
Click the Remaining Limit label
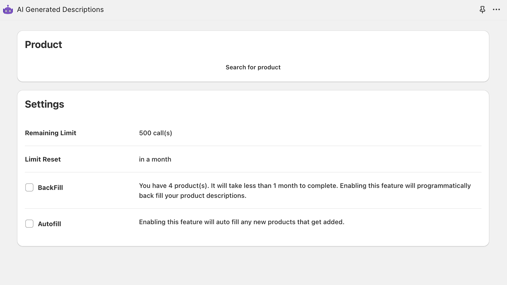(x=51, y=133)
